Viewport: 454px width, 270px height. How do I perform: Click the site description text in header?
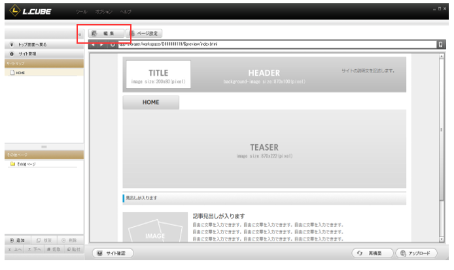pyautogui.click(x=368, y=70)
